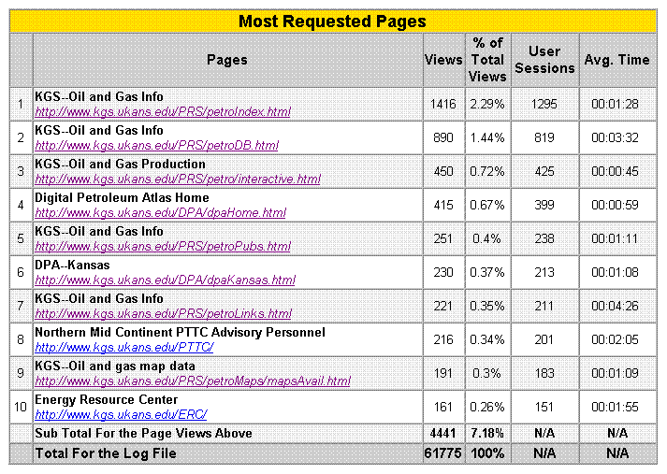Click the log total 61775

point(442,453)
